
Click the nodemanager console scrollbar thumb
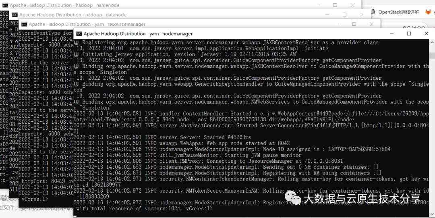[432, 56]
